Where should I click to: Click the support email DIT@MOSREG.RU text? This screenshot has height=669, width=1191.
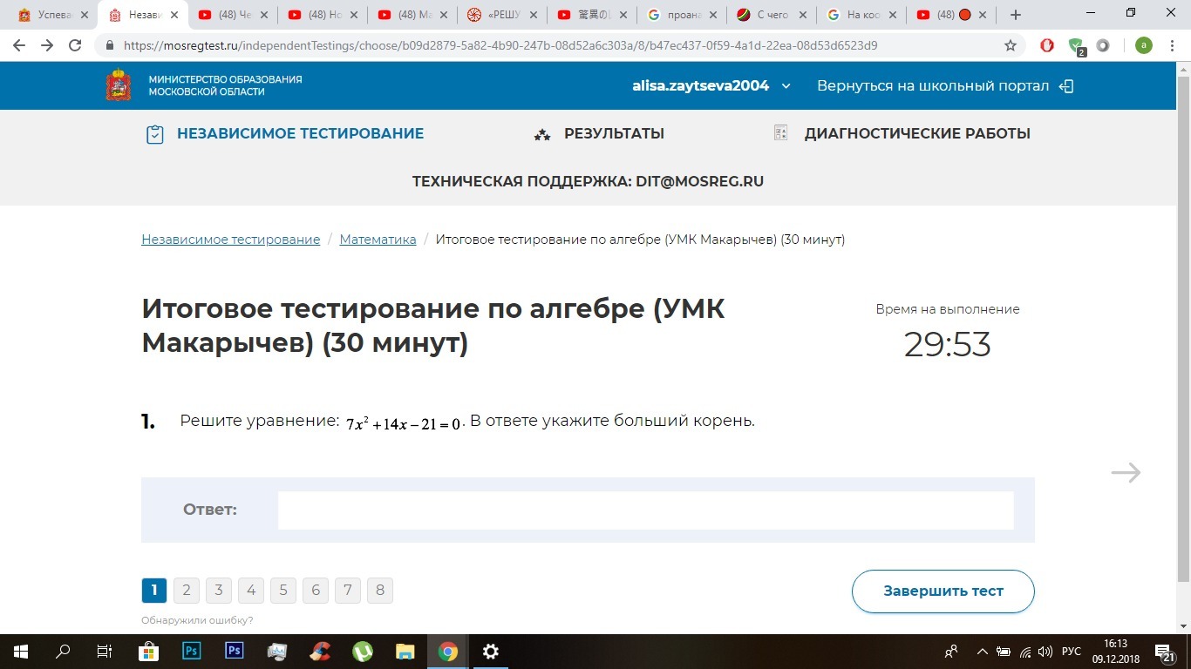pos(699,181)
